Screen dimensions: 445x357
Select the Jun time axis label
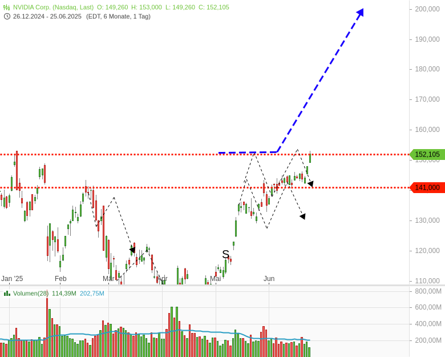[269, 279]
